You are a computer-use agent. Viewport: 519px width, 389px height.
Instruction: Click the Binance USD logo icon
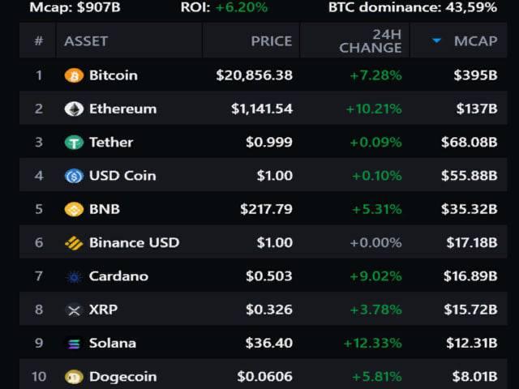74,242
